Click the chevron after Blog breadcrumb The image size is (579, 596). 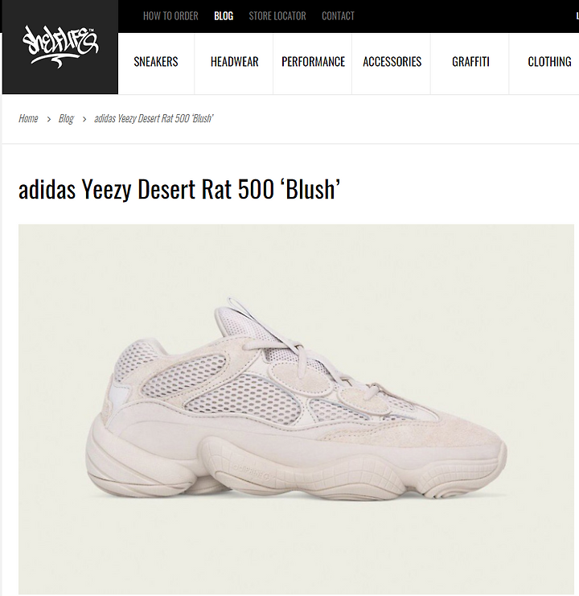[84, 119]
